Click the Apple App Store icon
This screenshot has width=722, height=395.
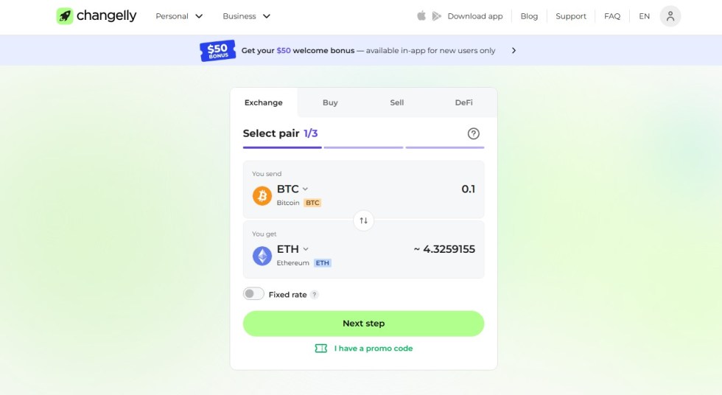[421, 16]
